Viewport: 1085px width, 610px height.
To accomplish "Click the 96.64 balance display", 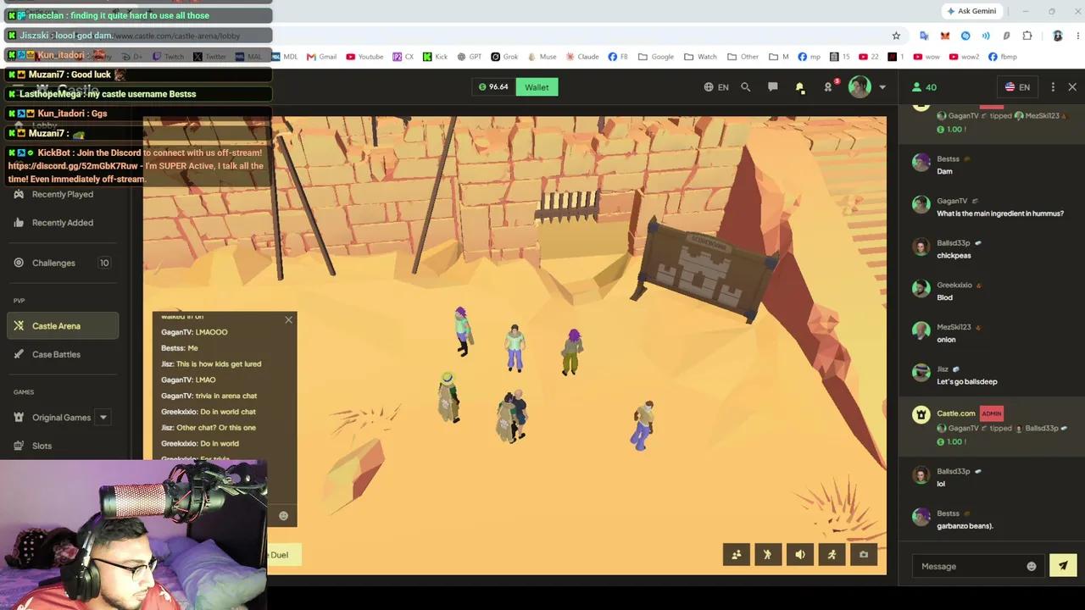I will (x=494, y=87).
